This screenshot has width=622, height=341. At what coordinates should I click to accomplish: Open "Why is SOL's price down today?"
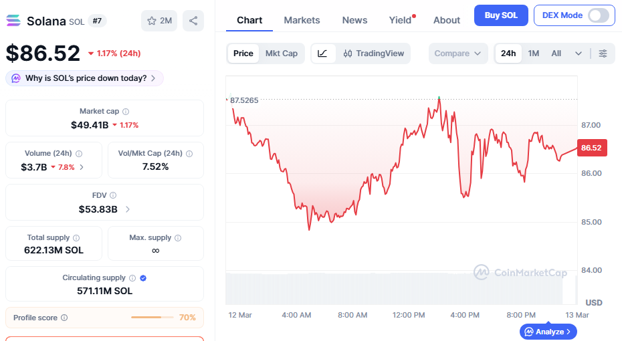tap(85, 78)
